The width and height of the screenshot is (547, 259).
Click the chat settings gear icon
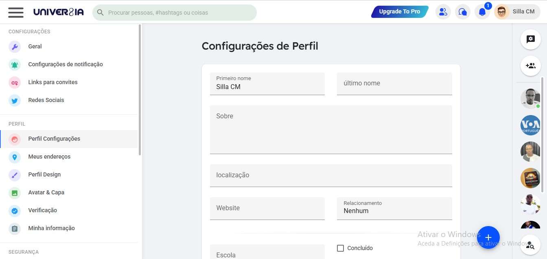tap(530, 39)
